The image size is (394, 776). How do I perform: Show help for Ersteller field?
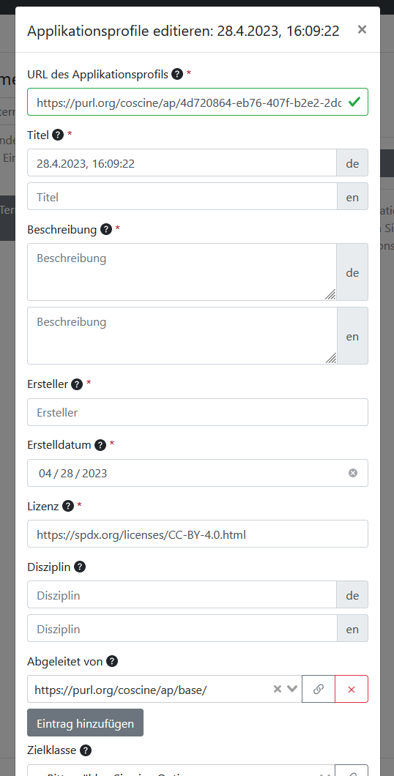(x=77, y=384)
